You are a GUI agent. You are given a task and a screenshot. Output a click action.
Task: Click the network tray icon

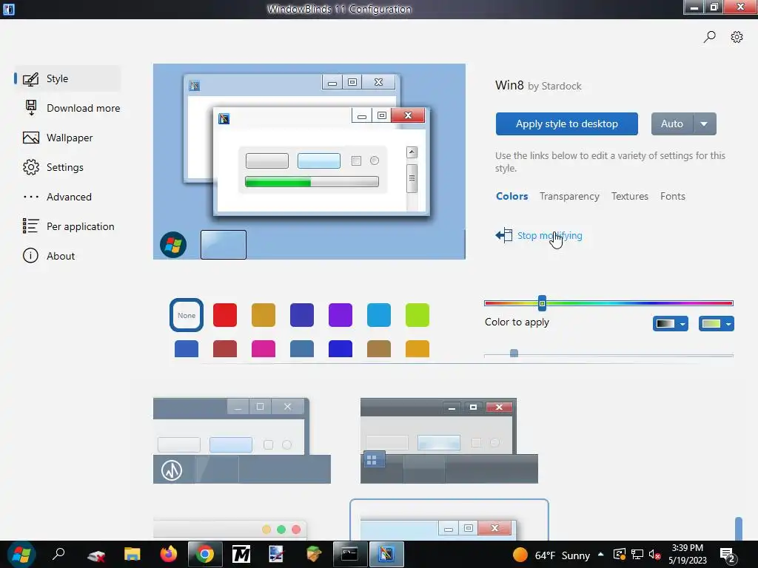coord(637,555)
